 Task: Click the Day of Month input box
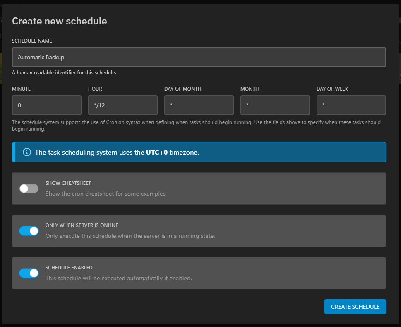click(x=199, y=105)
